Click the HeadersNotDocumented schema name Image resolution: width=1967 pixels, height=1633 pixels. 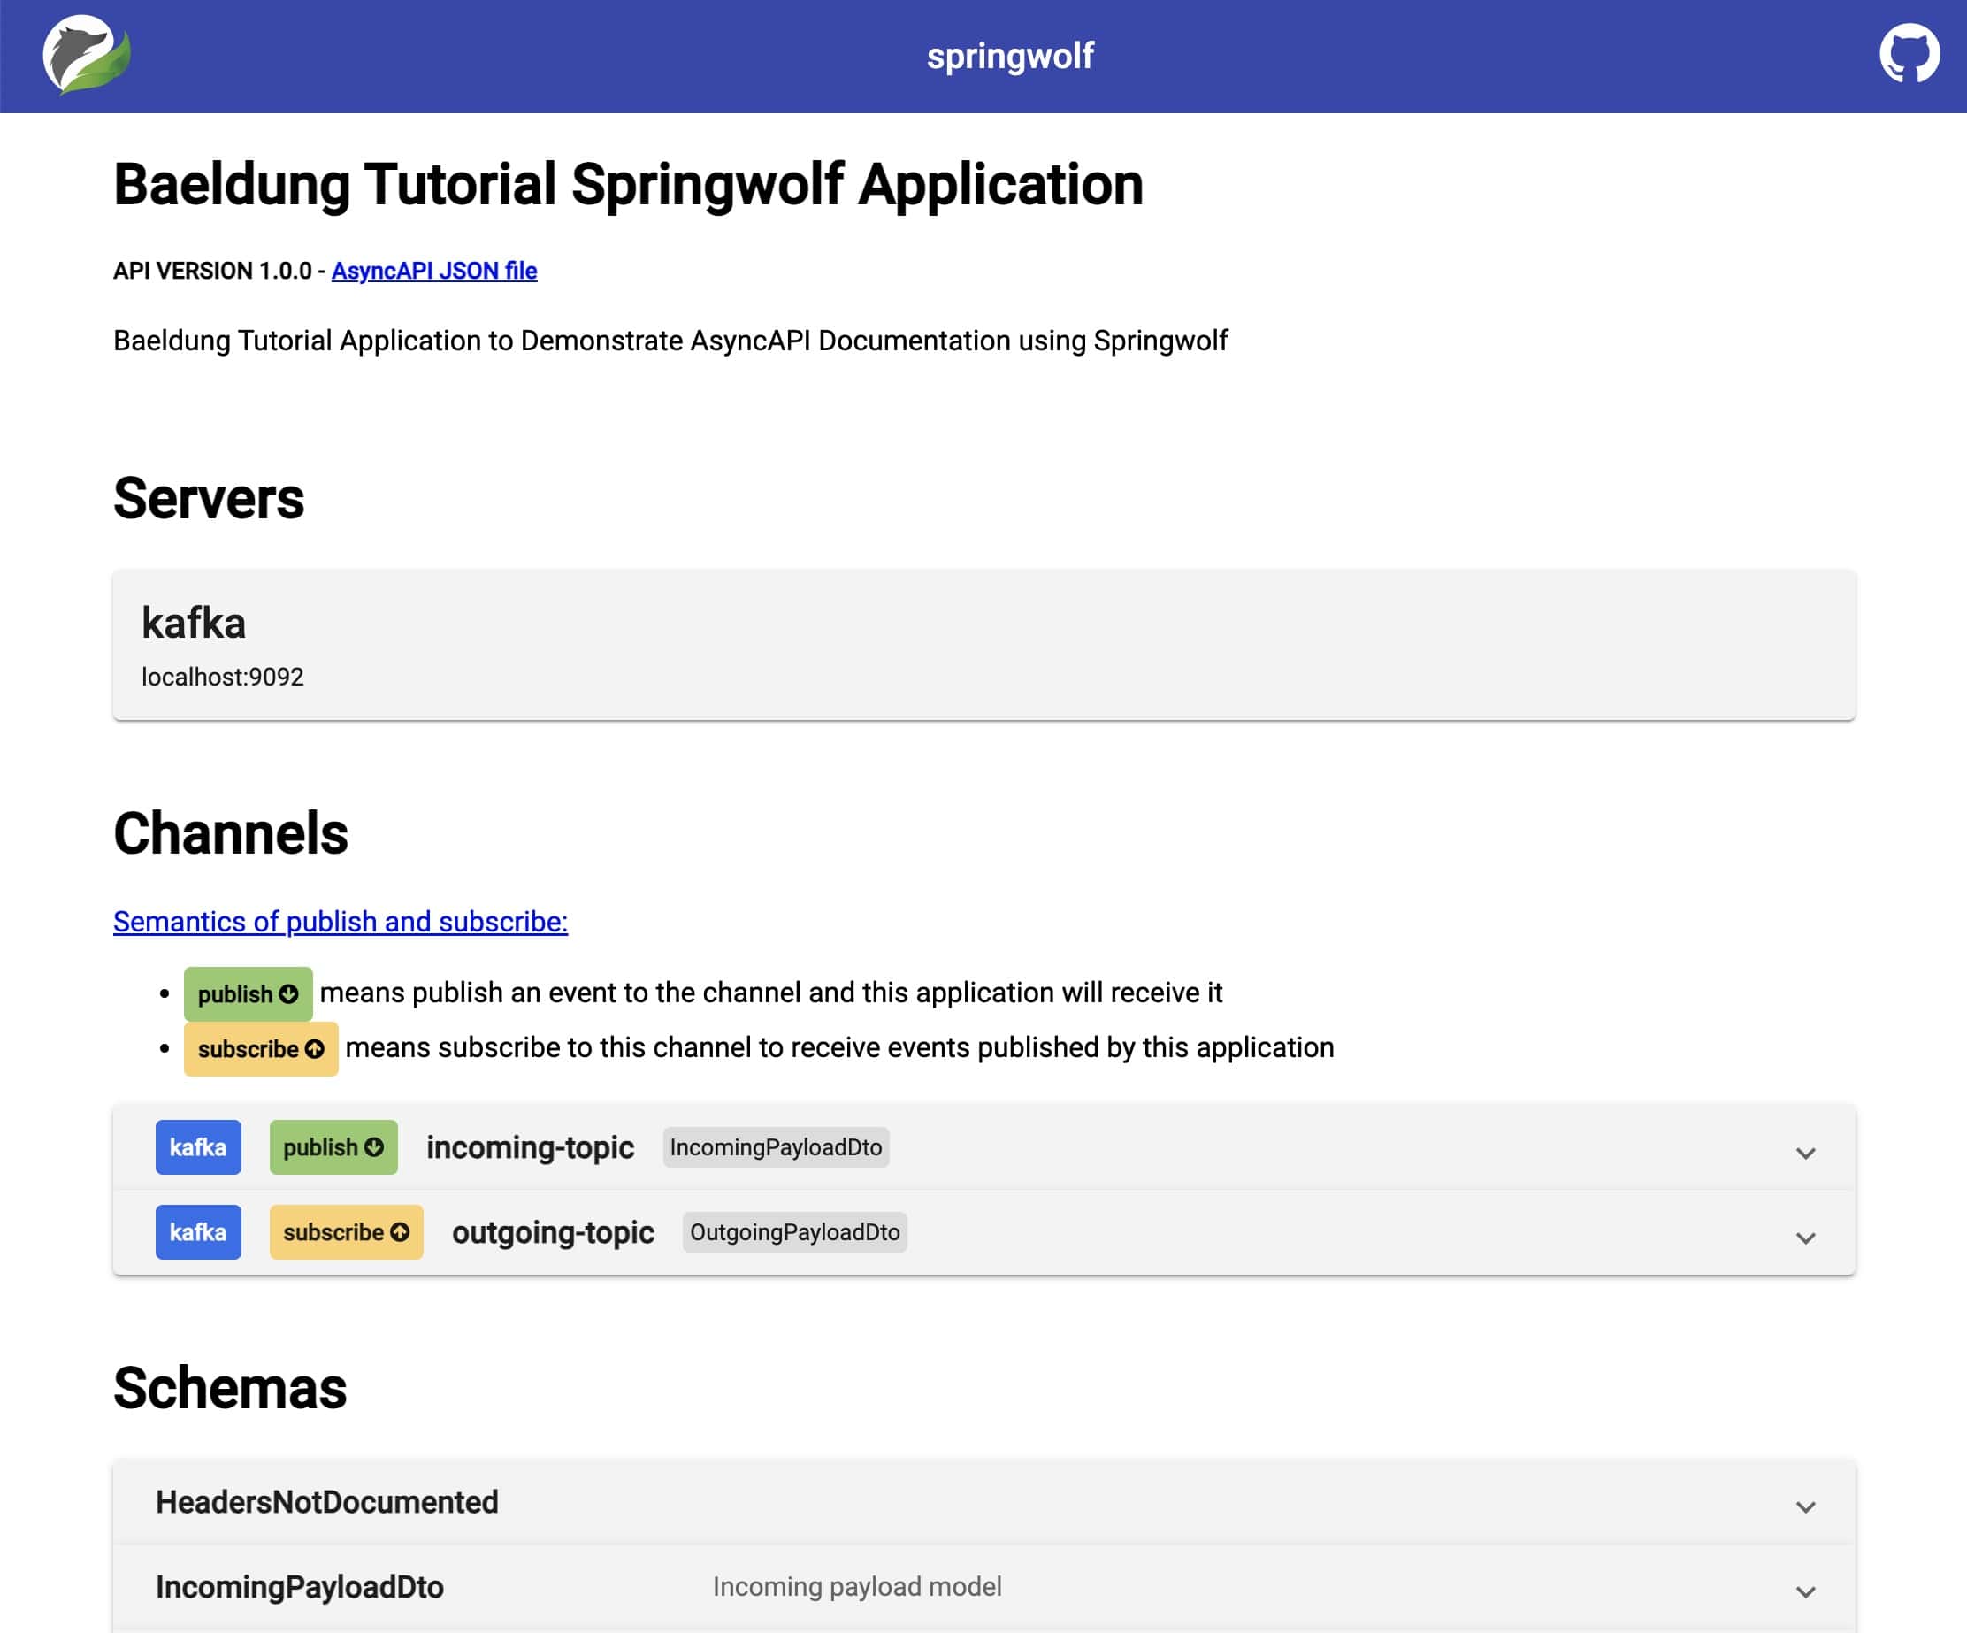pos(327,1502)
